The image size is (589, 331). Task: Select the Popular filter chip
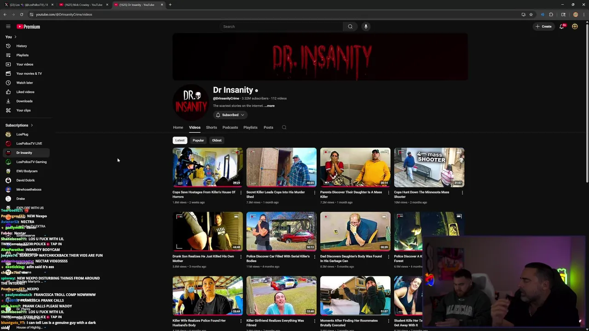[x=198, y=140]
